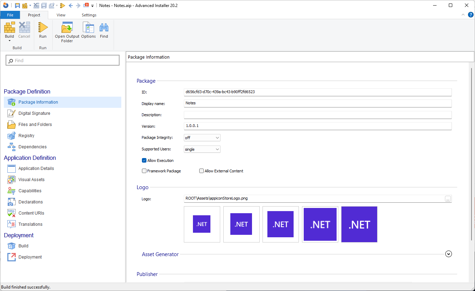The height and width of the screenshot is (291, 475).
Task: Uncheck the Allow Execution checkbox
Action: click(x=144, y=161)
